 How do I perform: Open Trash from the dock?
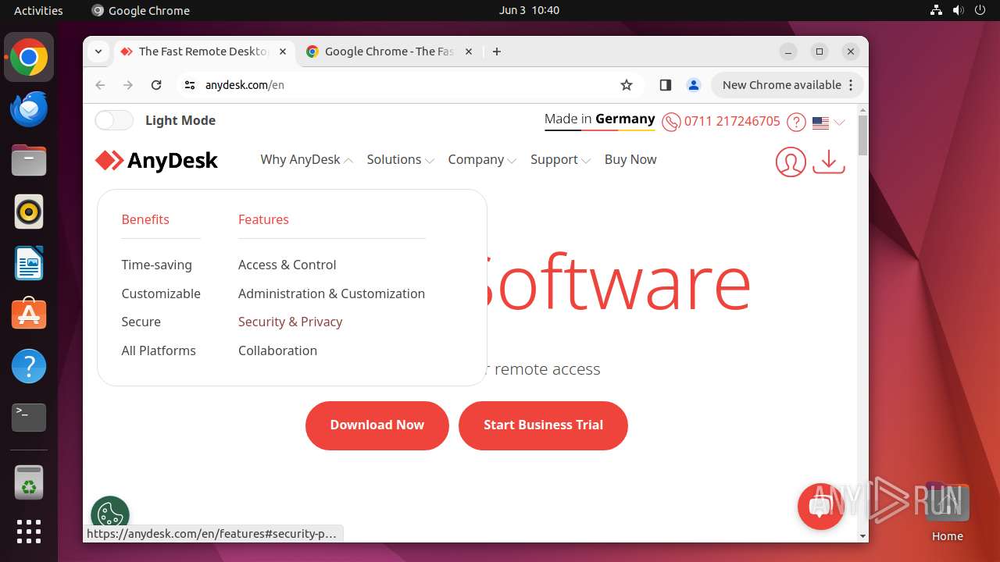click(29, 482)
